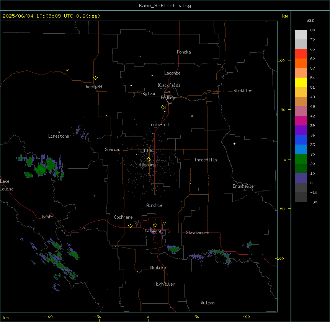Click the Ponoka city label

[184, 52]
